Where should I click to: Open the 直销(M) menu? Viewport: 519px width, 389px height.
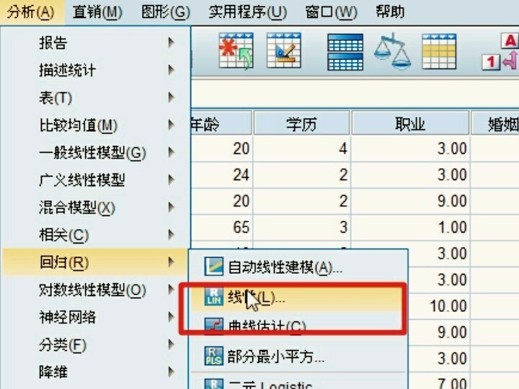pyautogui.click(x=97, y=12)
